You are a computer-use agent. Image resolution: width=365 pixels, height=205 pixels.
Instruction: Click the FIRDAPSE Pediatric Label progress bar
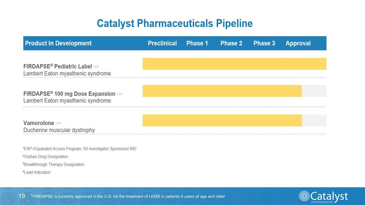point(234,64)
